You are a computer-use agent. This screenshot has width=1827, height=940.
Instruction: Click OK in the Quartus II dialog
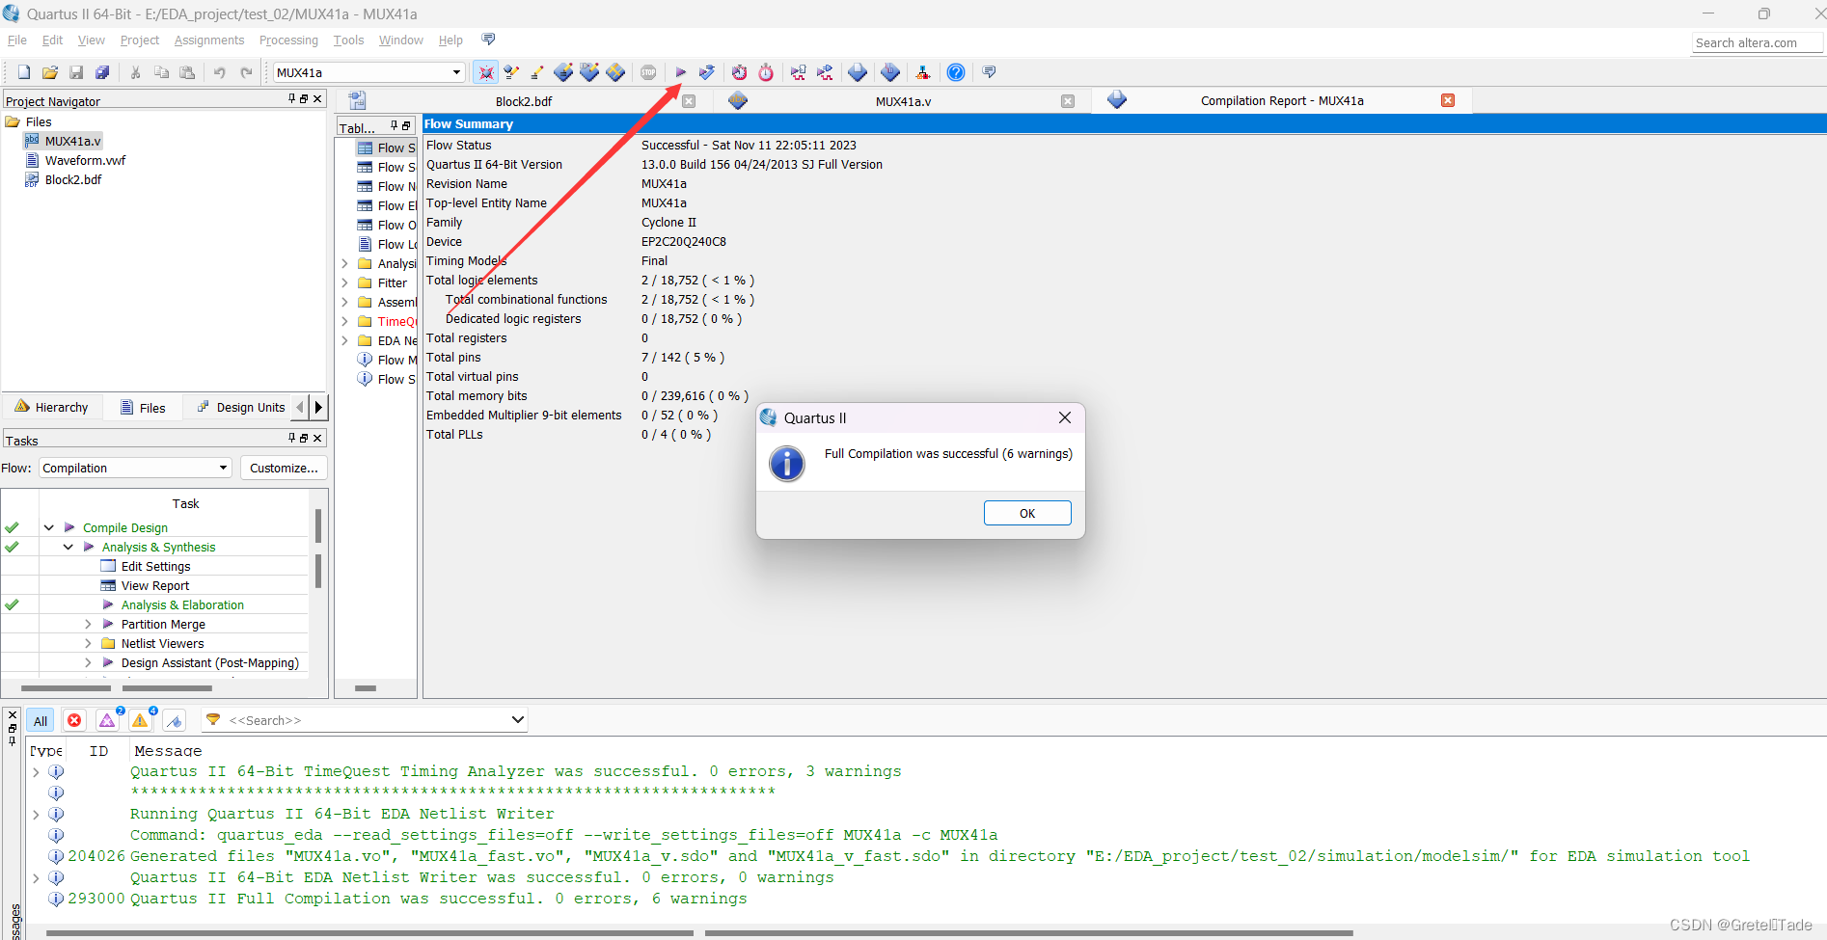[x=1027, y=513]
